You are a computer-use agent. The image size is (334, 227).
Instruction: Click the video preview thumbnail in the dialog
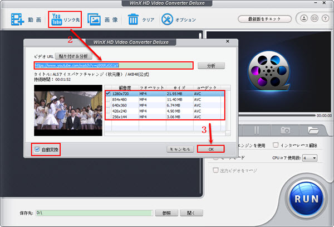[x=68, y=110]
